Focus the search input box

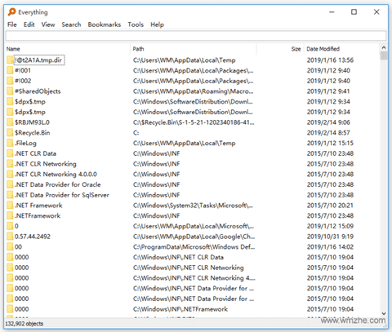[196, 36]
